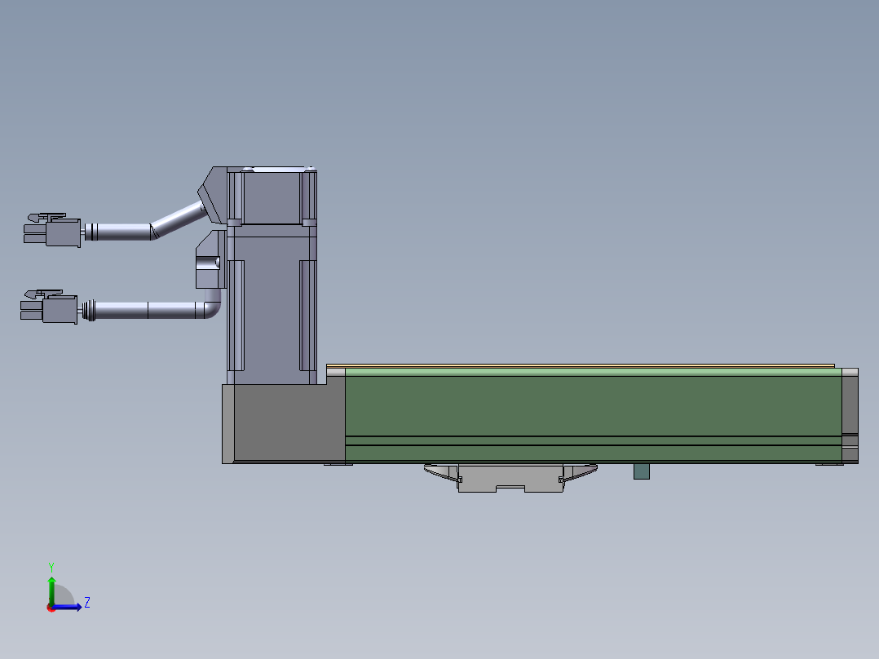Click the green Y axis arrow of the triad
The image size is (879, 659).
51,586
